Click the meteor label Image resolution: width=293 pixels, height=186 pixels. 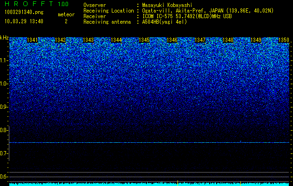pos(66,14)
